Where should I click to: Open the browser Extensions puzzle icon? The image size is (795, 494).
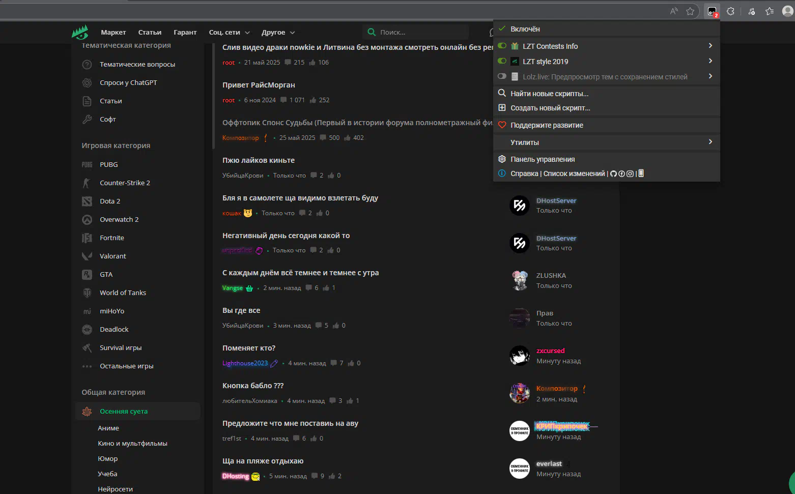[731, 11]
